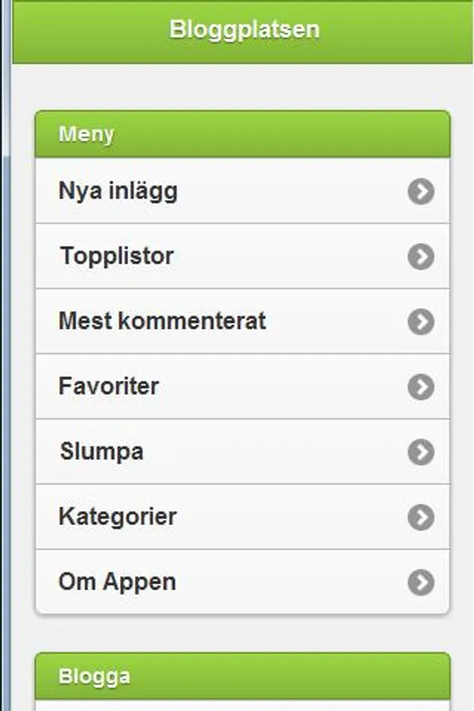Screen dimensions: 474x711
Task: Click the Blogga section header
Action: point(243,676)
